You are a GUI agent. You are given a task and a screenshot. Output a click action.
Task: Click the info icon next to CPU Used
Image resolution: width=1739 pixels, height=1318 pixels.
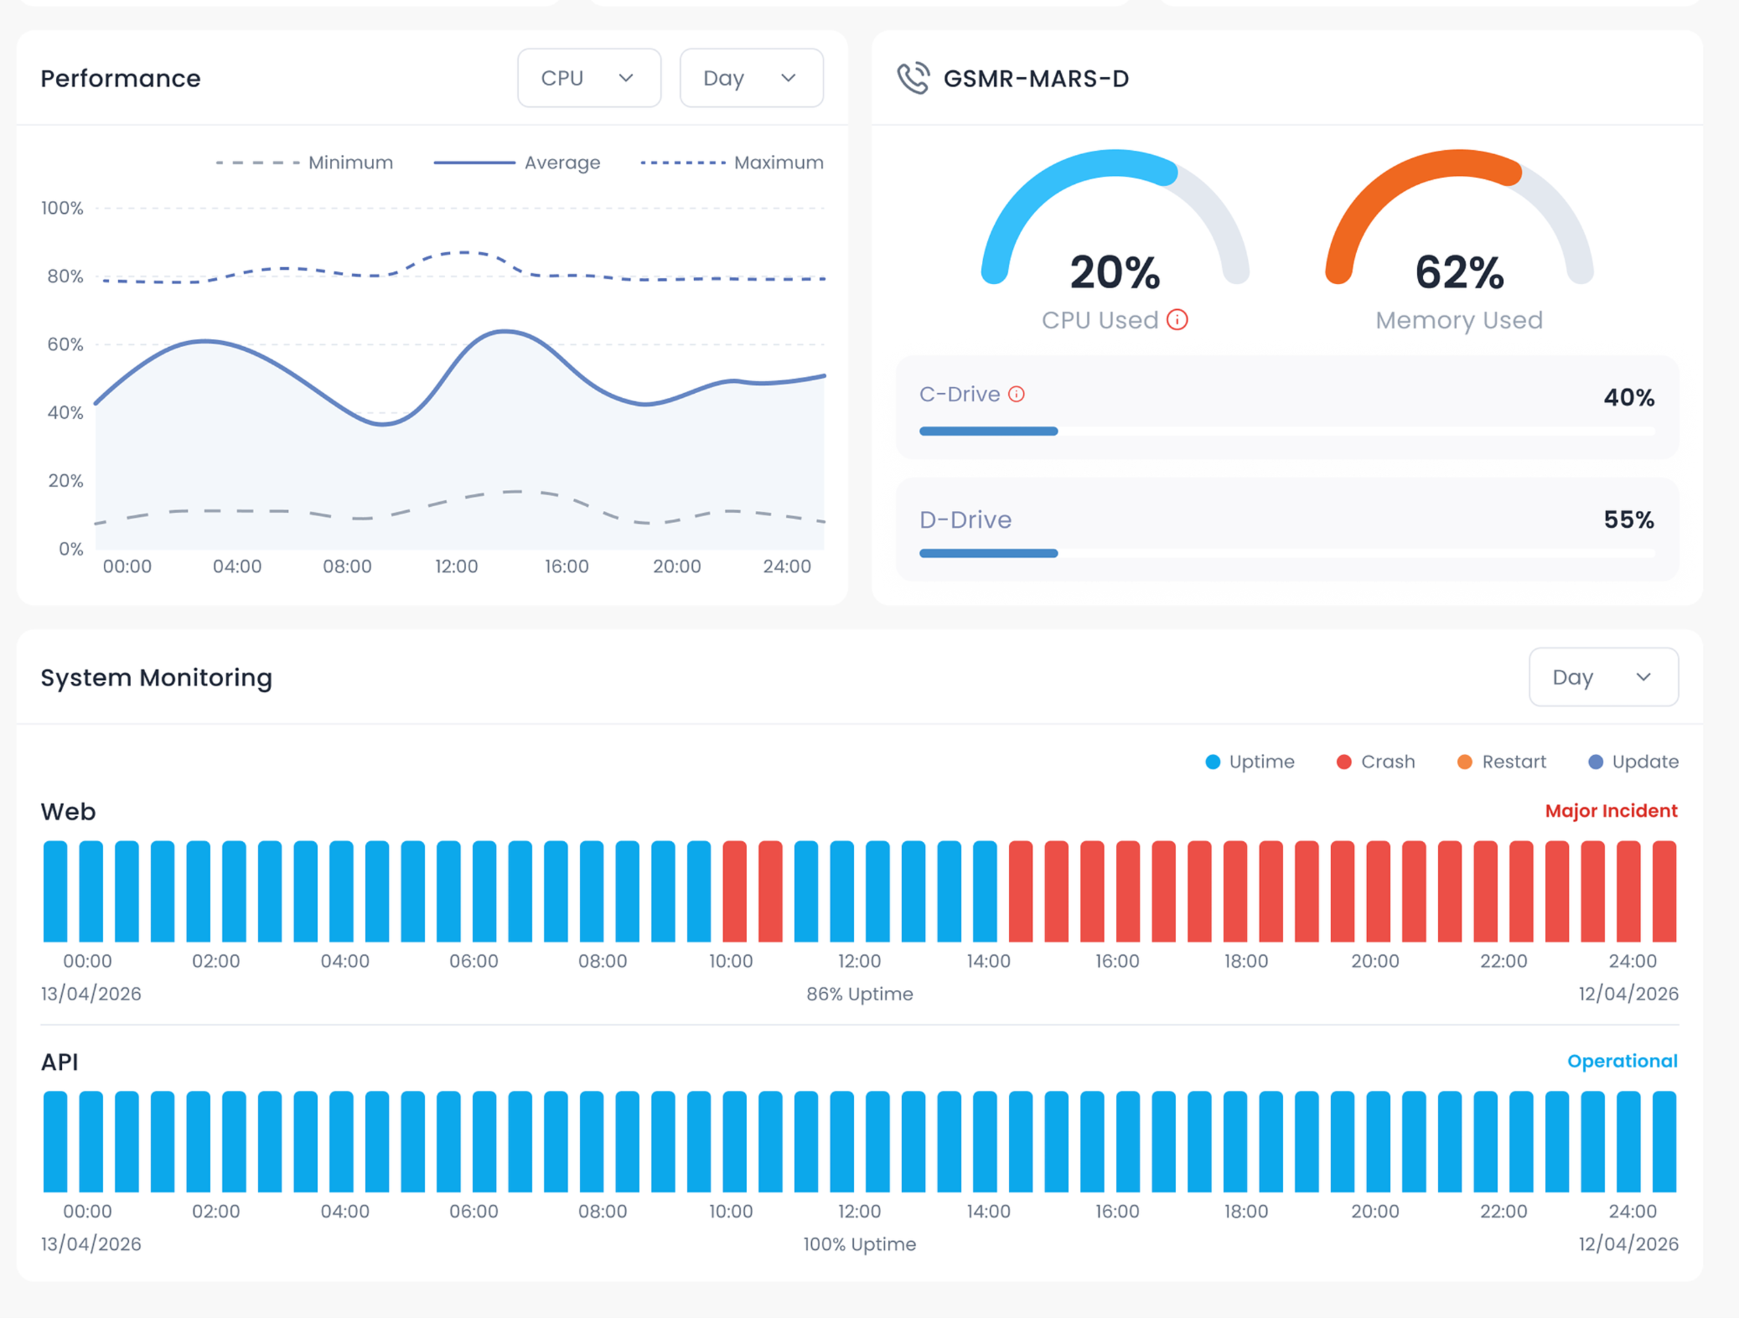[1177, 320]
